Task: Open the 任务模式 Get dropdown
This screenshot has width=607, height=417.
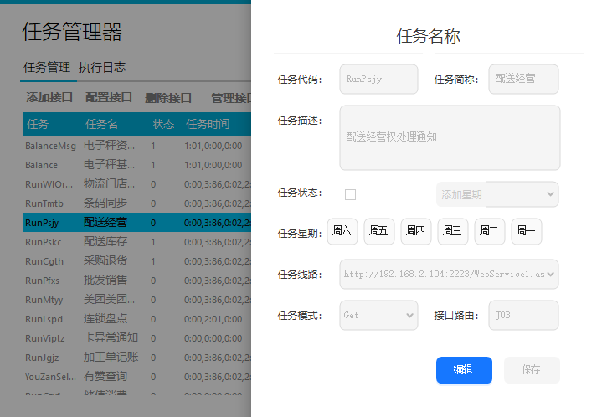Action: click(378, 315)
